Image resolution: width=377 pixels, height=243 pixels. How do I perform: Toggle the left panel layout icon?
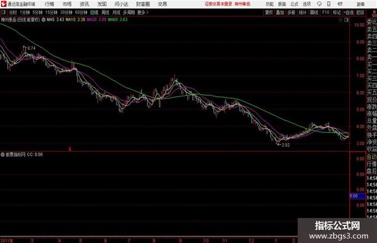[3, 12]
